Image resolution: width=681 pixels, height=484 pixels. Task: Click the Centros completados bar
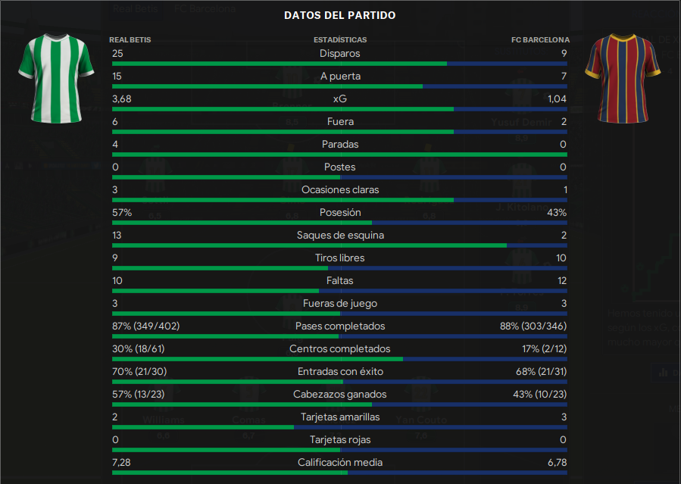click(339, 359)
